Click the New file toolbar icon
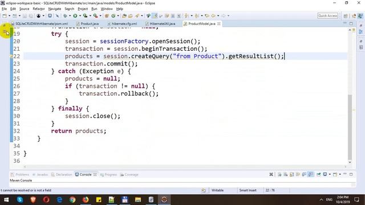This screenshot has width=365, height=205. 5,16
